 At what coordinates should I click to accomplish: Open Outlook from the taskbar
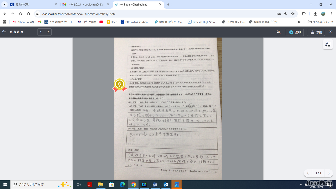tap(166, 185)
